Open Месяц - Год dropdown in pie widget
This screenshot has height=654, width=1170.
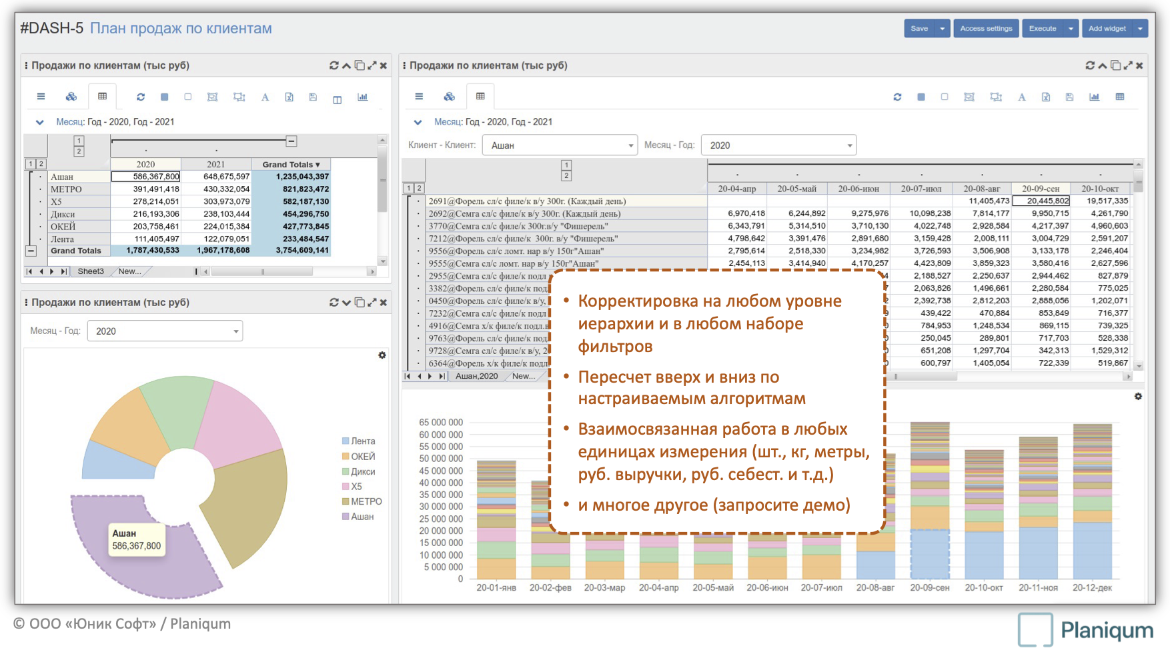pos(165,331)
